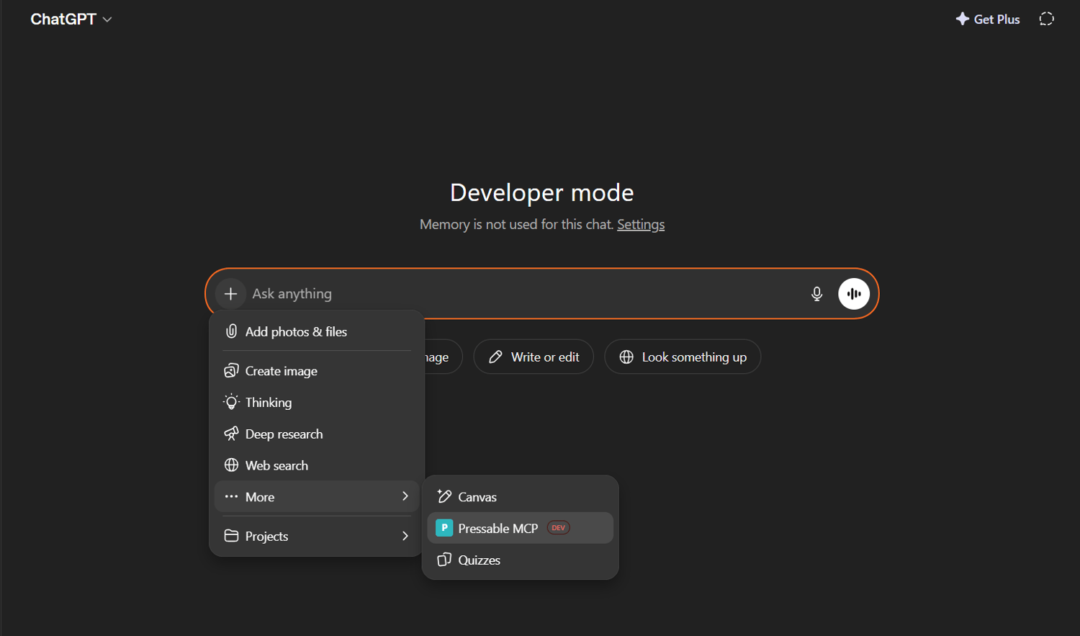The width and height of the screenshot is (1080, 636).
Task: Select Pressable MCP connector
Action: 520,528
